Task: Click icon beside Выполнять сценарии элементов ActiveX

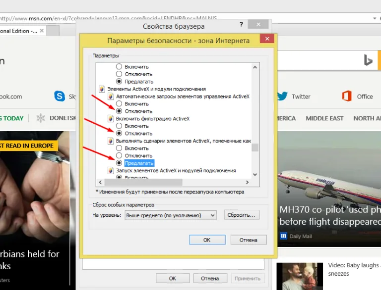Action: pos(111,141)
